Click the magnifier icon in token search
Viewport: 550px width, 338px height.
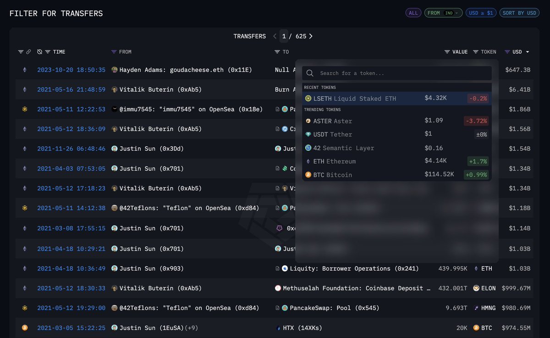pyautogui.click(x=310, y=73)
